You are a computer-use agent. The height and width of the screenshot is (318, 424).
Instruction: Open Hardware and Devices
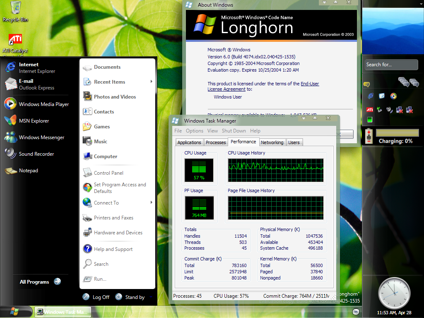click(x=117, y=233)
